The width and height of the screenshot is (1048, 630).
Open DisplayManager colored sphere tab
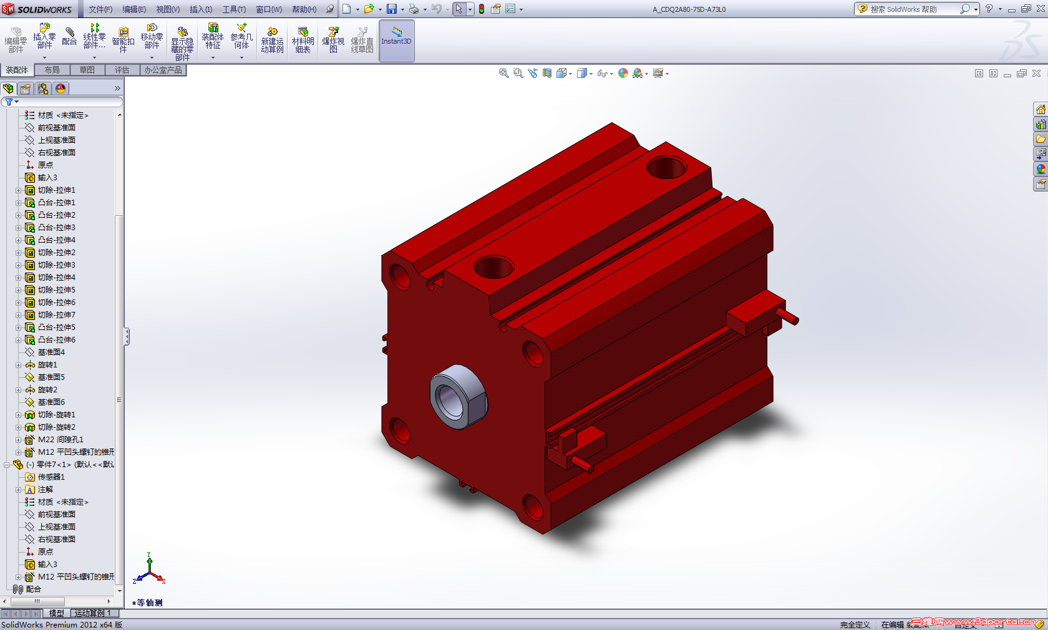[61, 89]
